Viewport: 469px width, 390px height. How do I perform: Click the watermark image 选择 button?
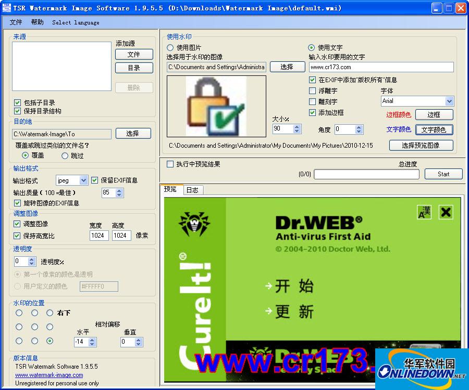click(287, 67)
